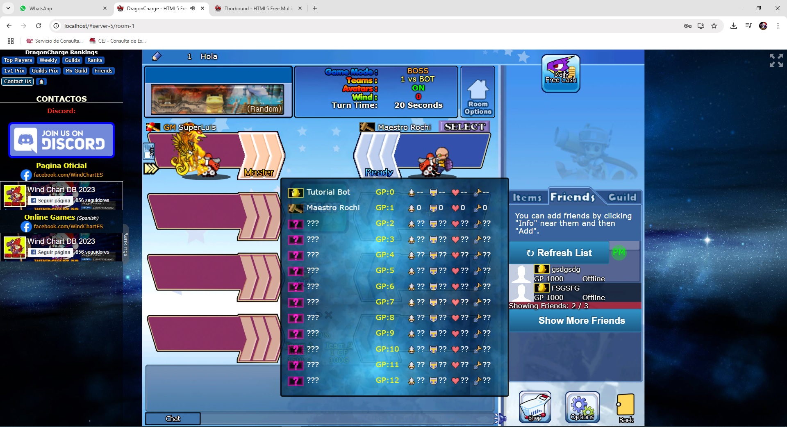Image resolution: width=787 pixels, height=427 pixels.
Task: Click the Facebook icon under Pagina Oficial
Action: 26,175
